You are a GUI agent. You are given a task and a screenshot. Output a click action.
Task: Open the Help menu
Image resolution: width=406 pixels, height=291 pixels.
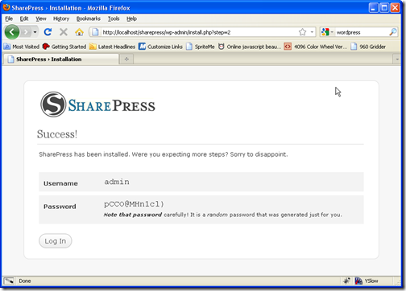pos(131,18)
